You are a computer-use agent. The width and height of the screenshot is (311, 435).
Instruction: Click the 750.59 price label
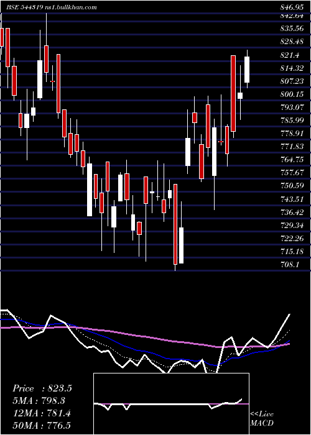292,186
